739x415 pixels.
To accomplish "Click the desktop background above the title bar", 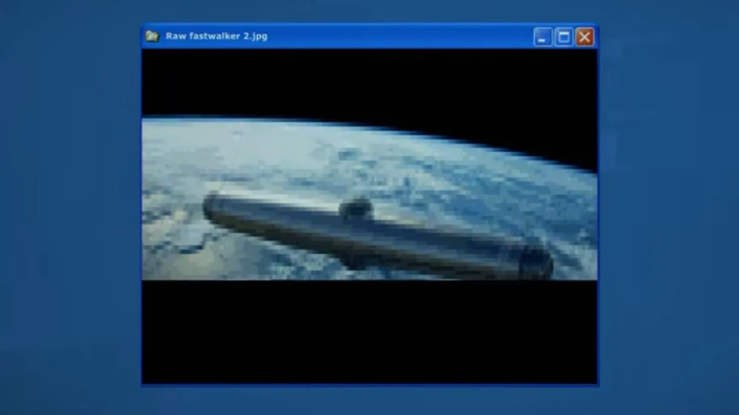I will coord(369,11).
